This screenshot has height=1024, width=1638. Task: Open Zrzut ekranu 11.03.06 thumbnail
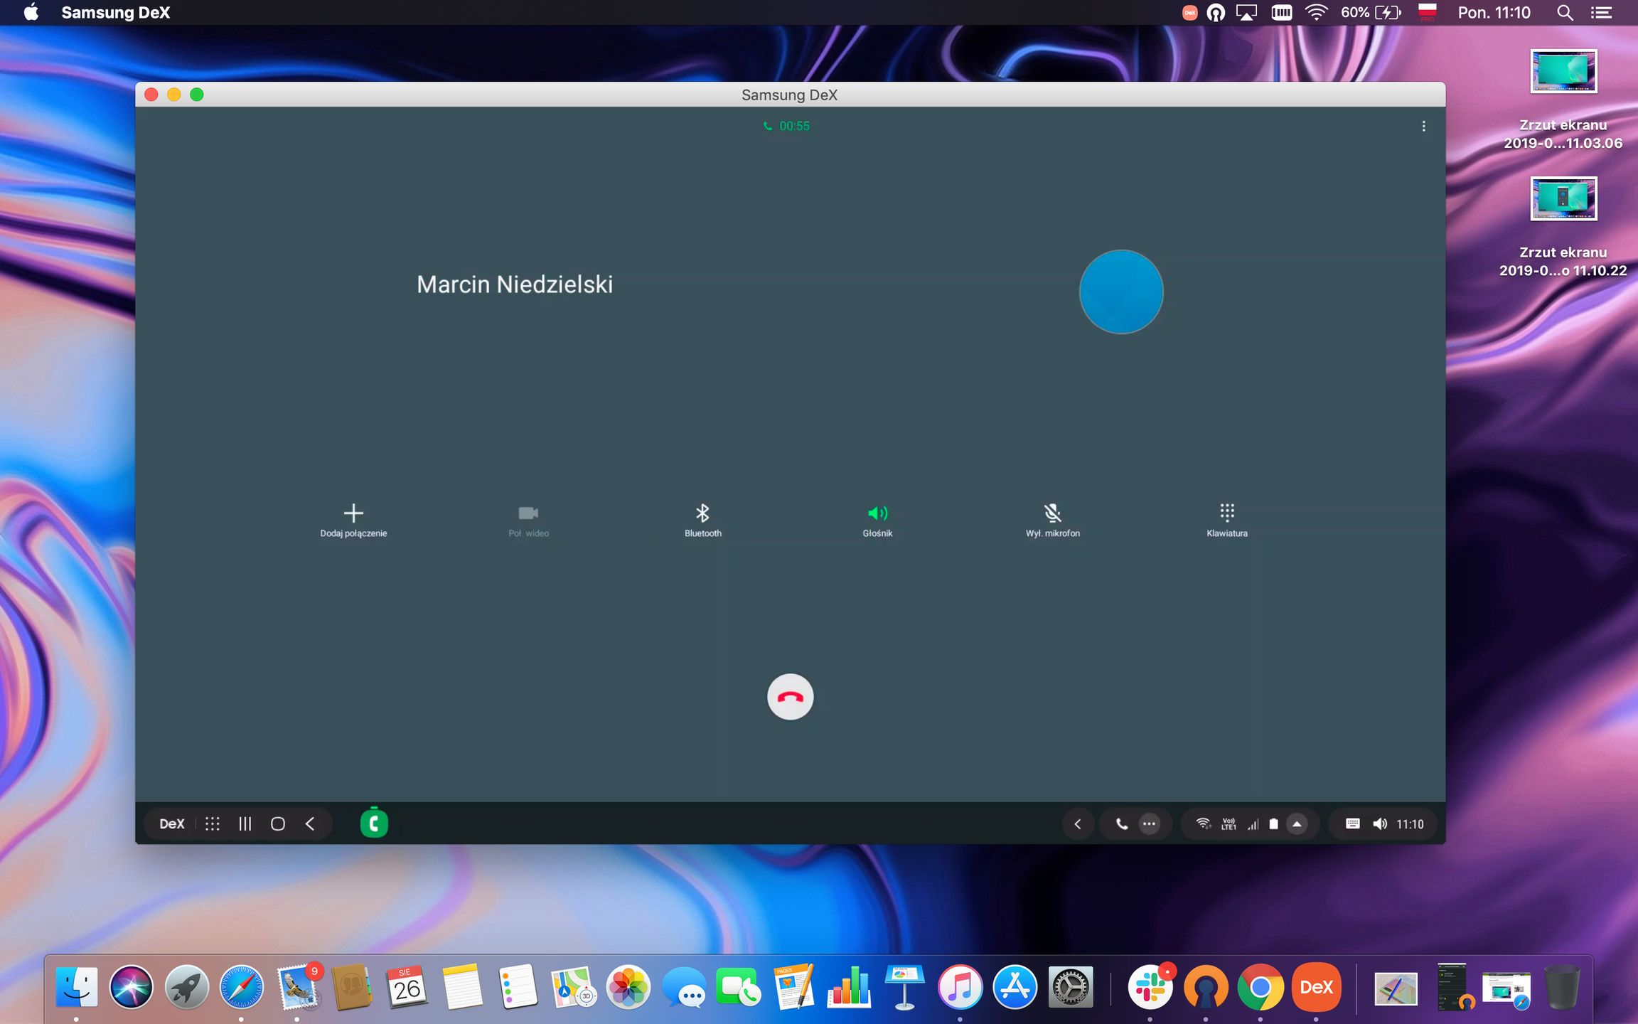[x=1563, y=71]
